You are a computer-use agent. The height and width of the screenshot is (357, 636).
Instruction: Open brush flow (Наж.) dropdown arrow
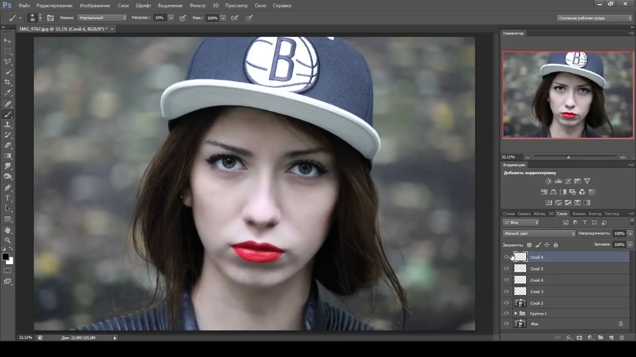pyautogui.click(x=224, y=18)
